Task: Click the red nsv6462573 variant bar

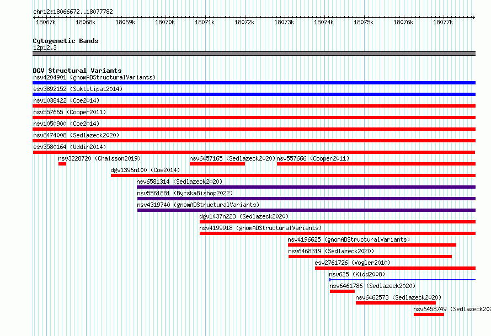Action: pos(396,303)
